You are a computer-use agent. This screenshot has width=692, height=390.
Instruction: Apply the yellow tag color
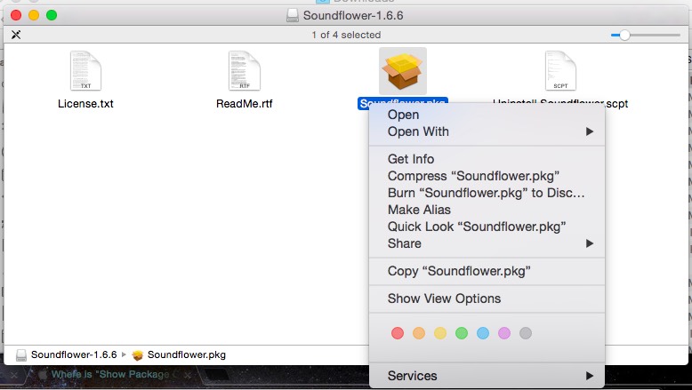coord(440,333)
